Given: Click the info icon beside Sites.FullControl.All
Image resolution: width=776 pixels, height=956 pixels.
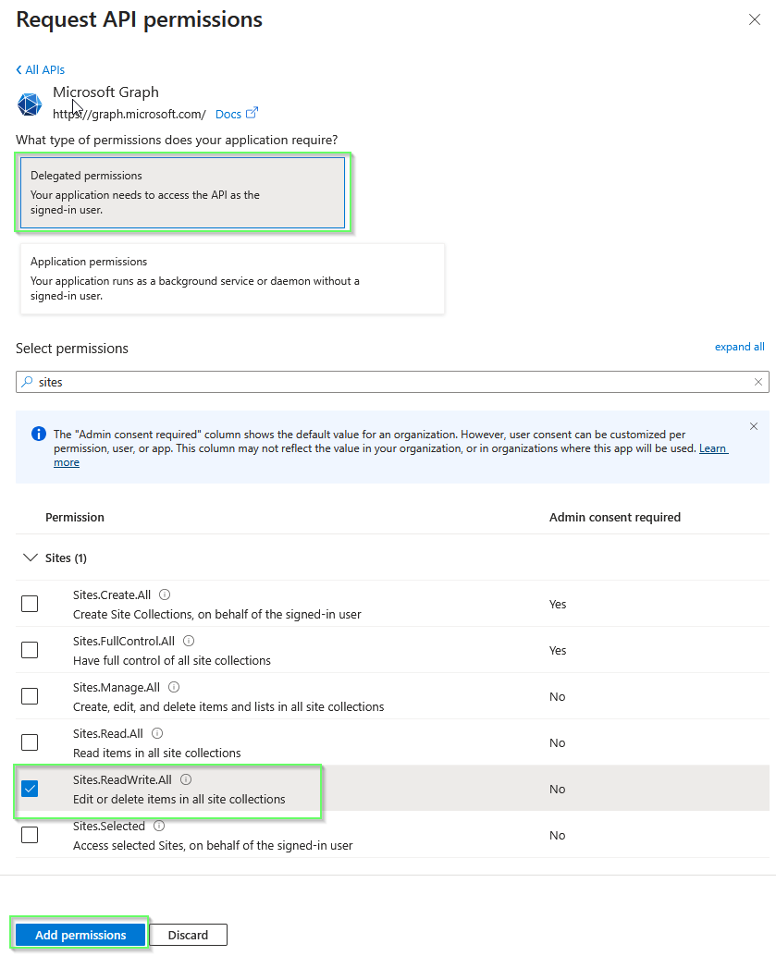Looking at the screenshot, I should (x=188, y=641).
